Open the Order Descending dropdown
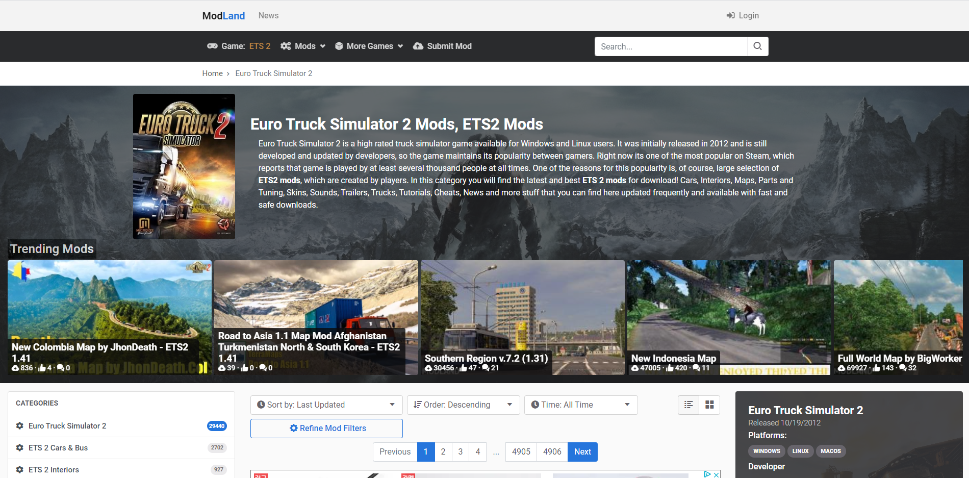The image size is (969, 478). (x=464, y=405)
